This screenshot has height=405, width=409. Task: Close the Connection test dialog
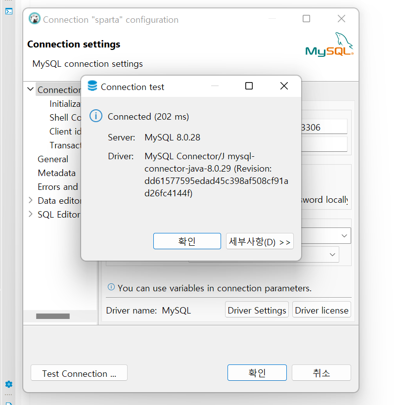284,86
